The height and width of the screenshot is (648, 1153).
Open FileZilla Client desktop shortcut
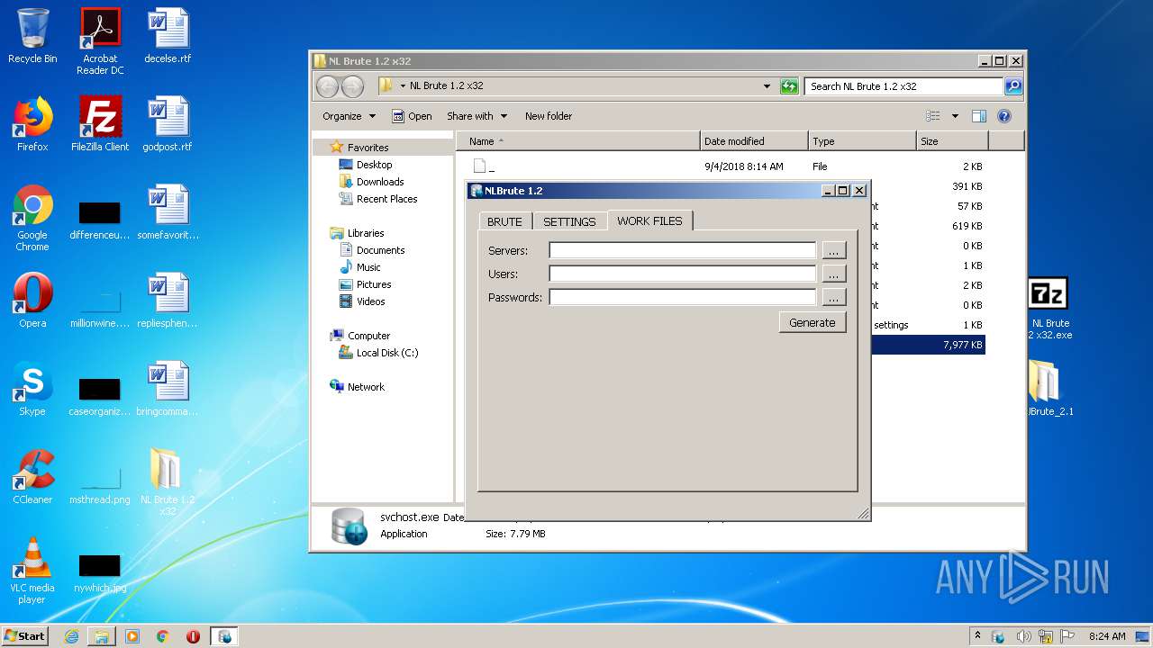(100, 124)
